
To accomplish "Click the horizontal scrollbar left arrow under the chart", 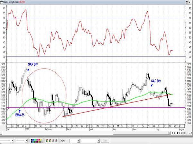I will coord(1,133).
